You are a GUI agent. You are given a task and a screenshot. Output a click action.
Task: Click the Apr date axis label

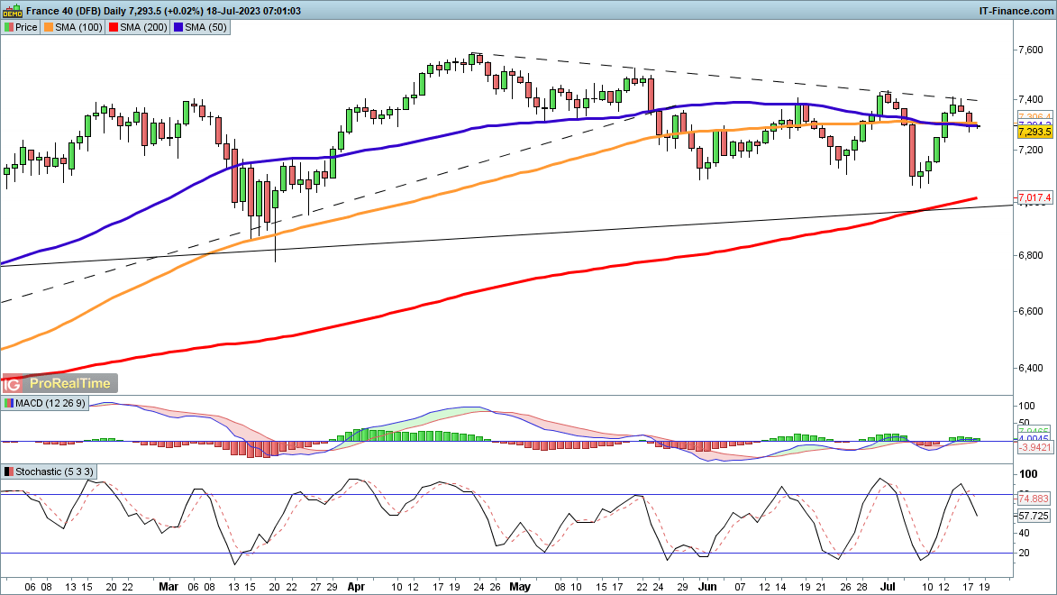click(355, 587)
